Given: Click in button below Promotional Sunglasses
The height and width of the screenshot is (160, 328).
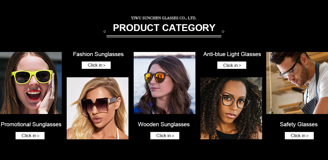Looking at the screenshot, I should pos(30,136).
